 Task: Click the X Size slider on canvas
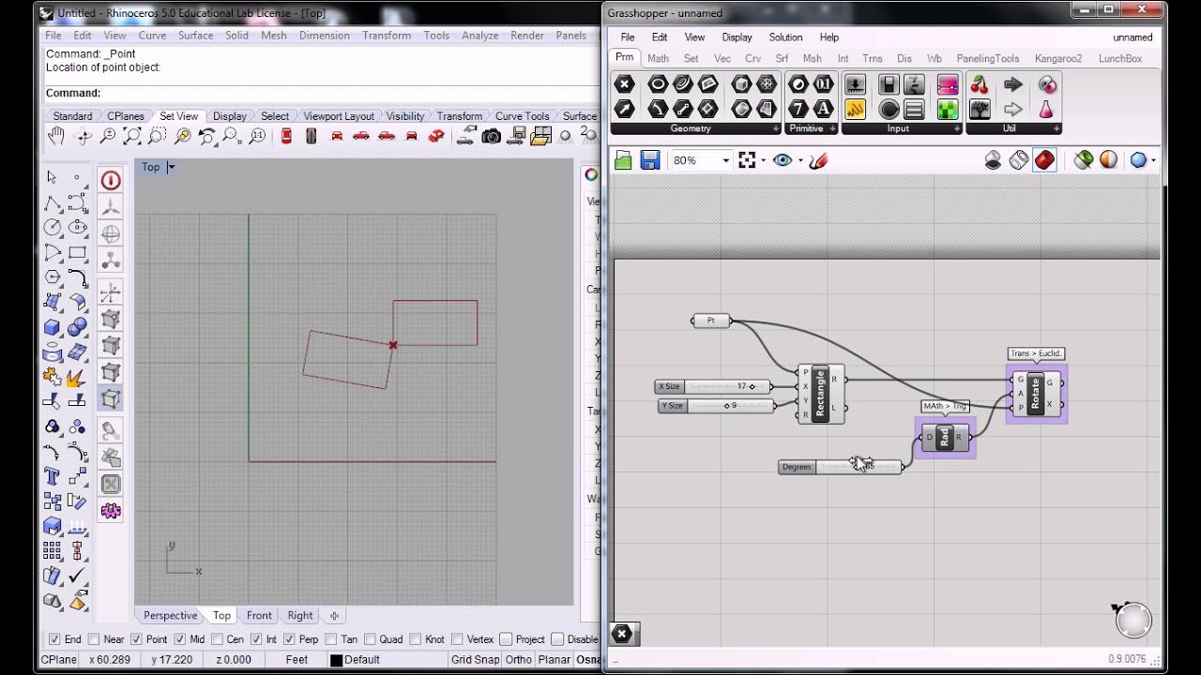click(x=713, y=386)
